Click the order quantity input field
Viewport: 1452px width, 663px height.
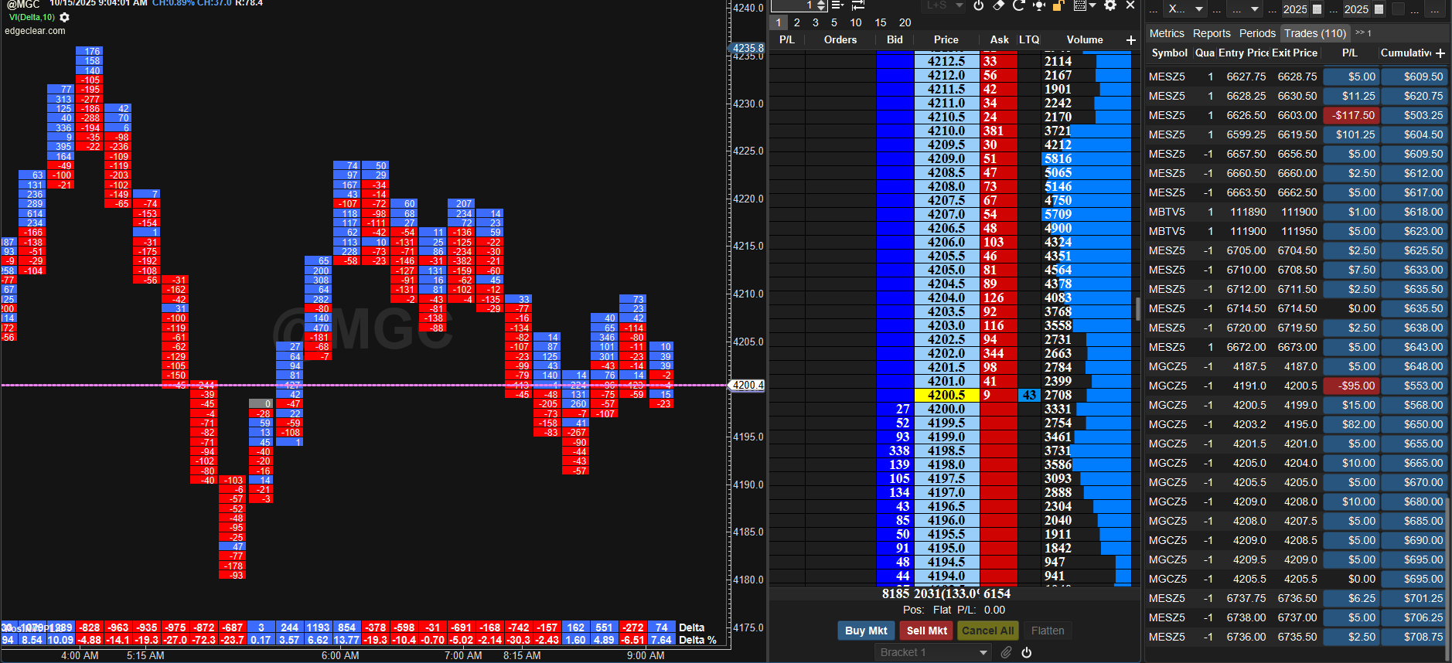(792, 5)
